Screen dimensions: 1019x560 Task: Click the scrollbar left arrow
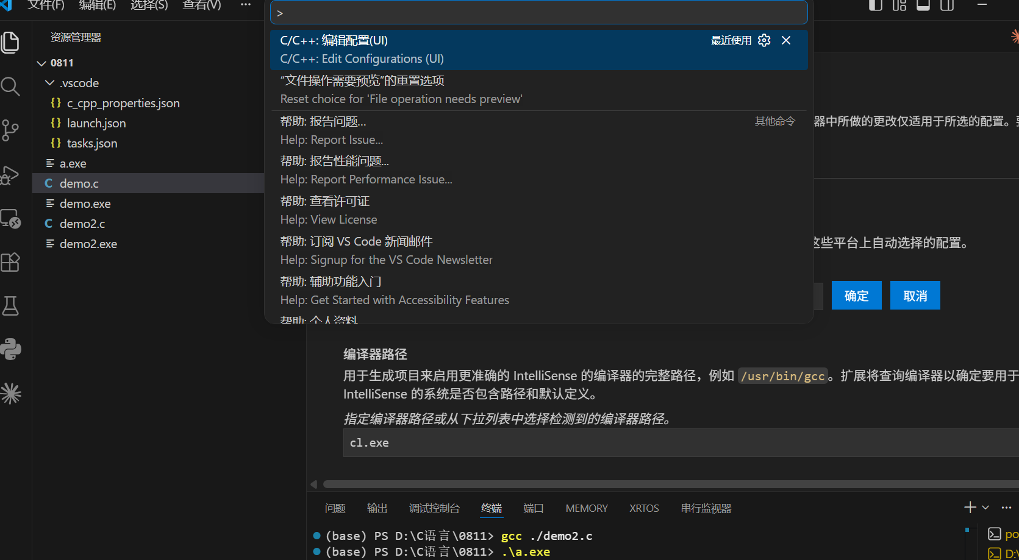point(314,484)
